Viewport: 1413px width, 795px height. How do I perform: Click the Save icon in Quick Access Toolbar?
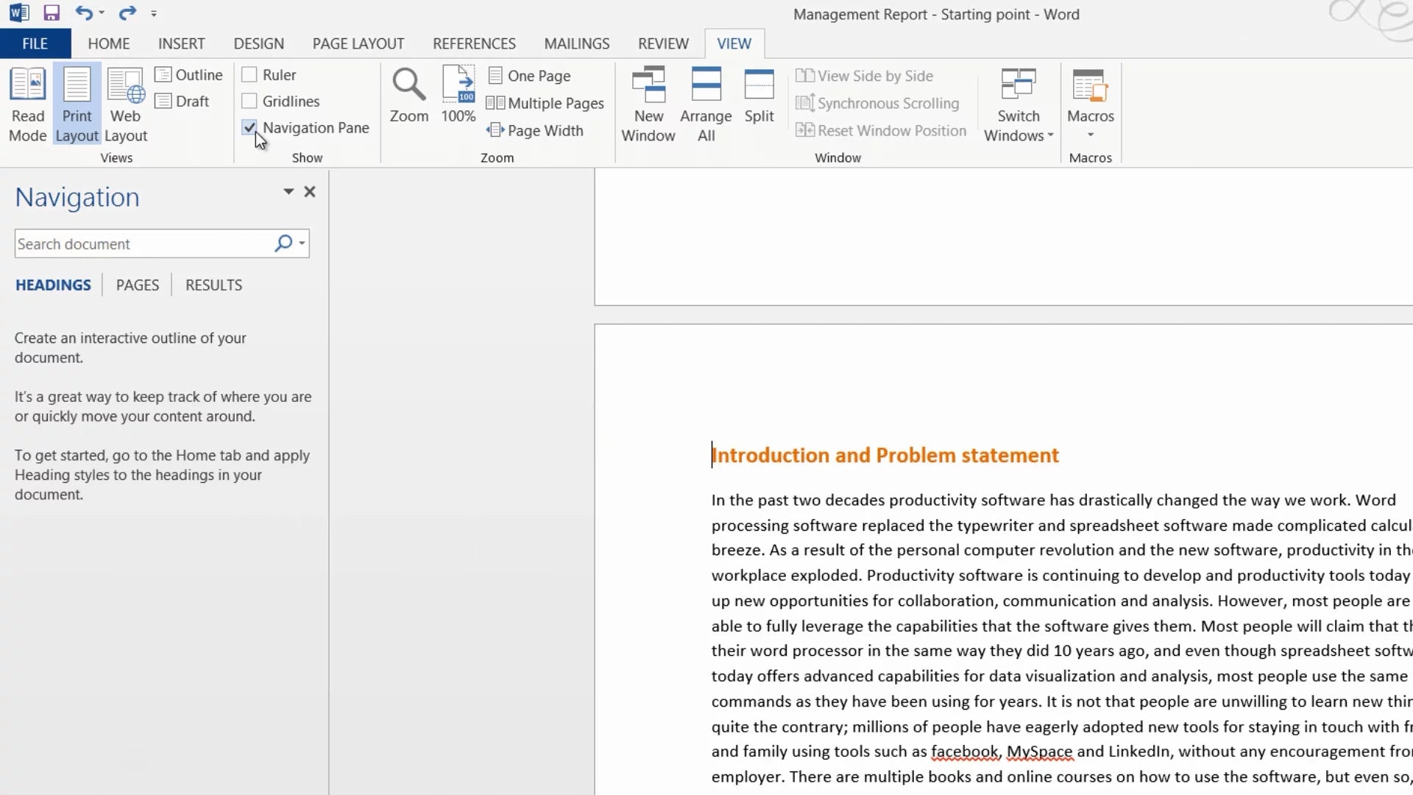coord(51,13)
